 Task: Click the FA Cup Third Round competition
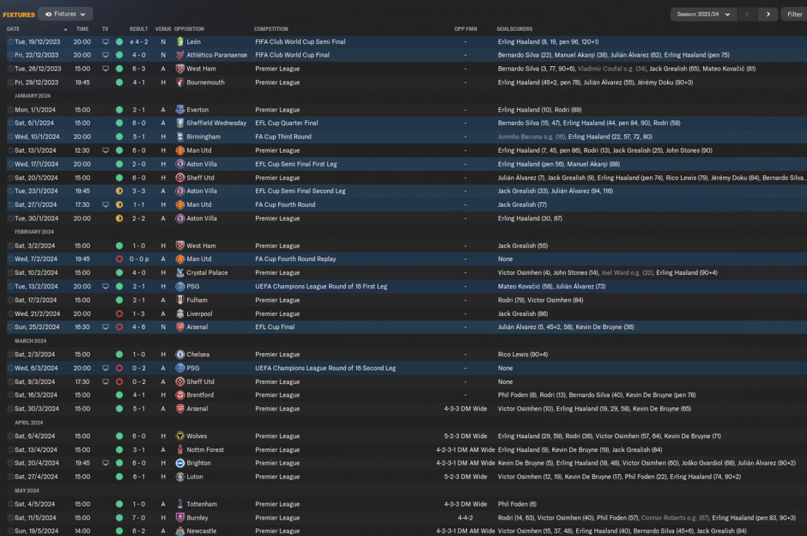pos(283,137)
